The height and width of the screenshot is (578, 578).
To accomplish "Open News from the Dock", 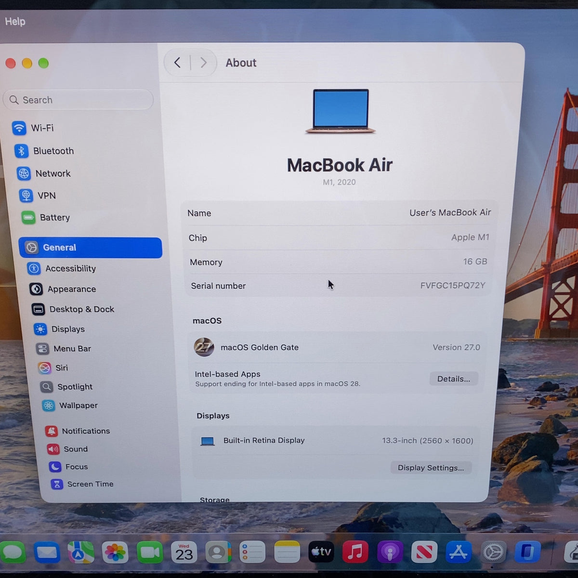I will point(424,552).
